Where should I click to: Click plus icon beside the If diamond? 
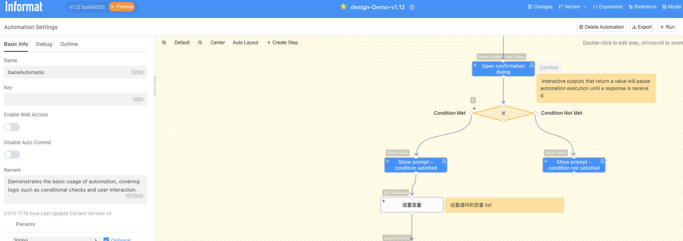474,108
